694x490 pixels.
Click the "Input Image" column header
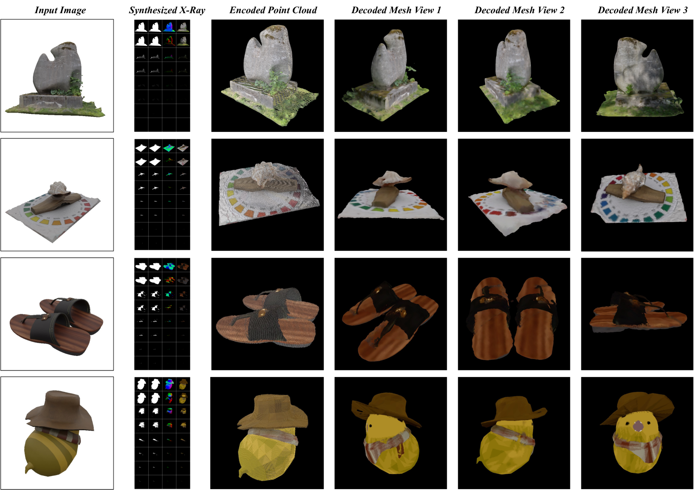coord(60,10)
